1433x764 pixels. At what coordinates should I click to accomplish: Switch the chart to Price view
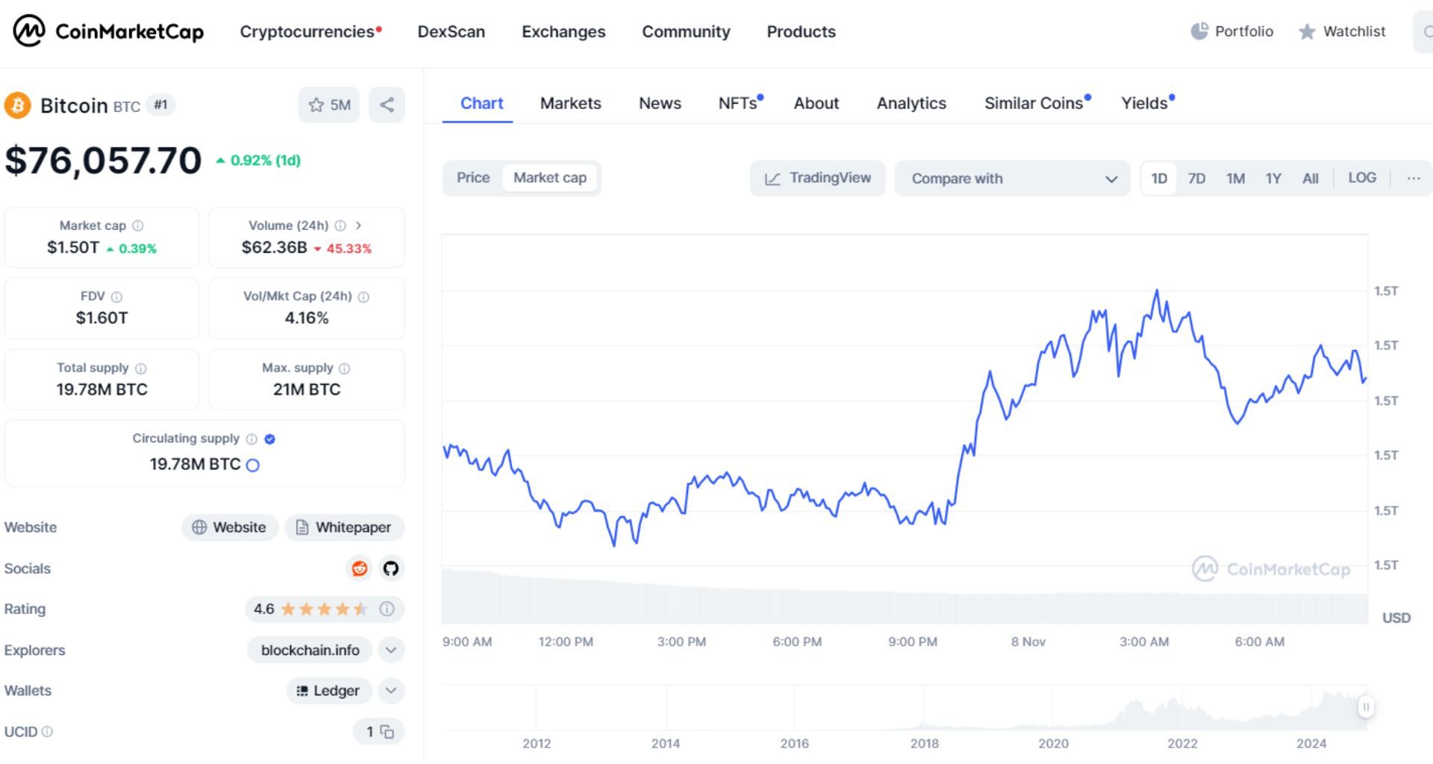[x=473, y=178]
